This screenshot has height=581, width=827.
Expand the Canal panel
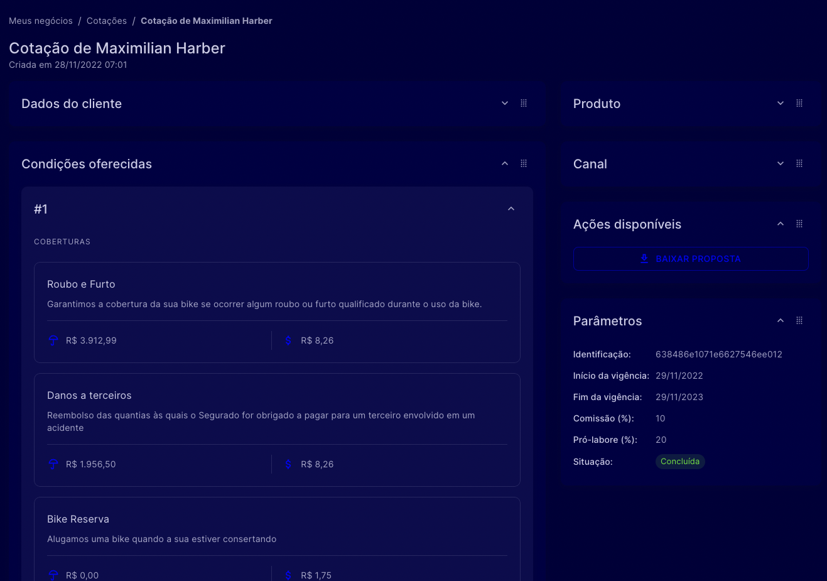[781, 163]
